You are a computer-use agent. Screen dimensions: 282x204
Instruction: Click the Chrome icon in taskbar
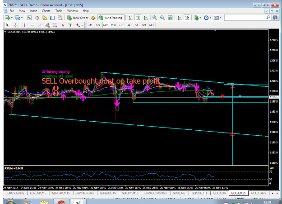pyautogui.click(x=61, y=202)
